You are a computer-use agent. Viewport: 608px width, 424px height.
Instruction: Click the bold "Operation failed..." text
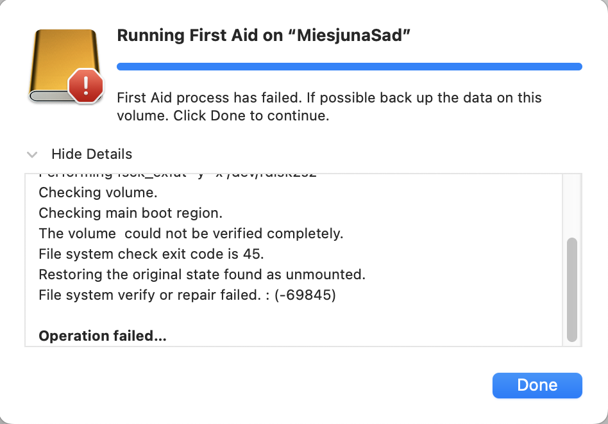(103, 336)
